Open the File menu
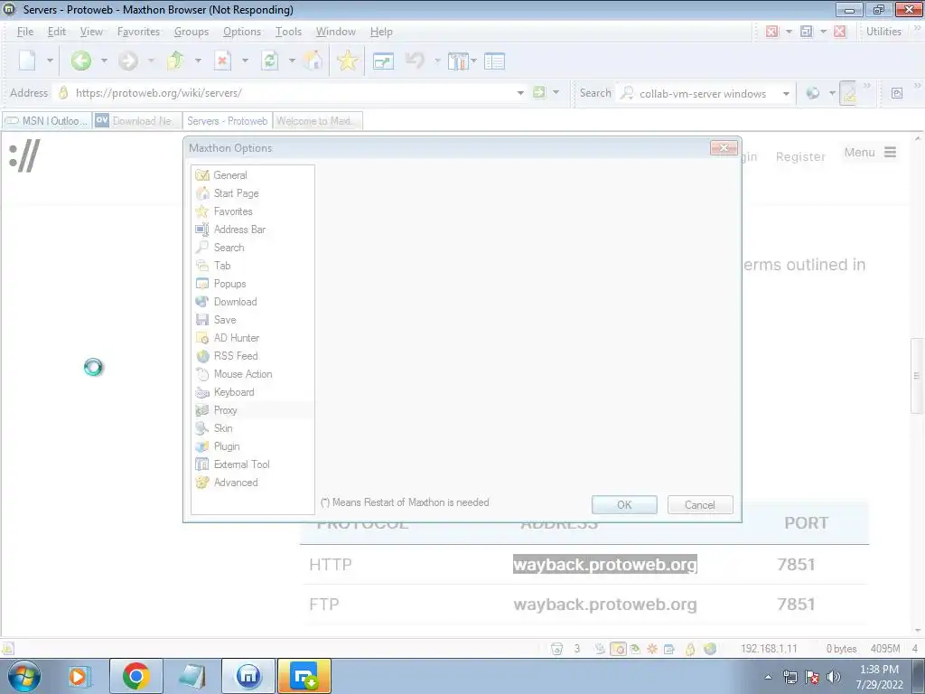 coord(24,32)
